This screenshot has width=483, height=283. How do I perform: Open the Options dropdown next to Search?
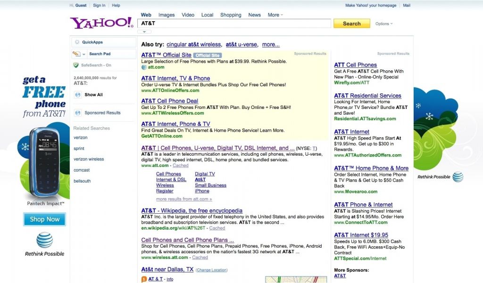click(384, 24)
